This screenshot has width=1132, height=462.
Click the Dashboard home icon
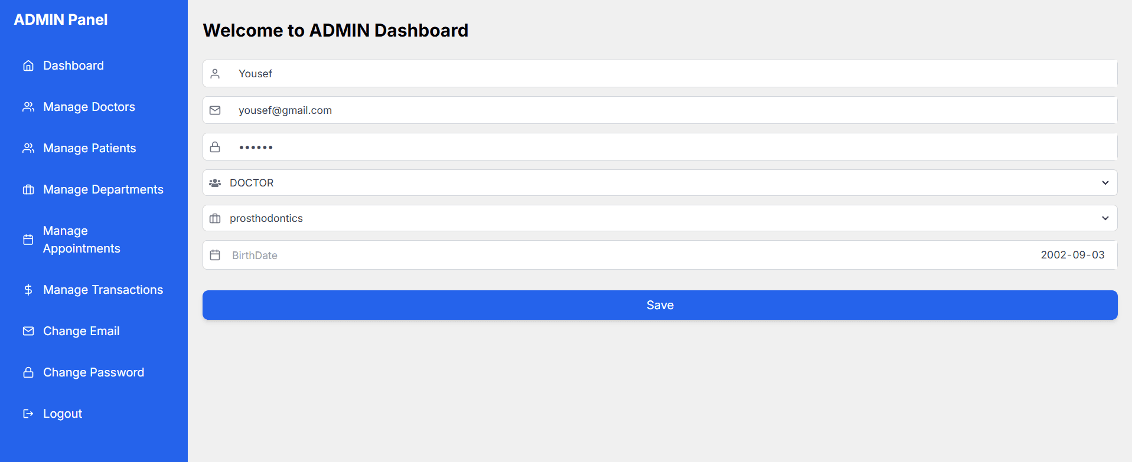[x=28, y=65]
